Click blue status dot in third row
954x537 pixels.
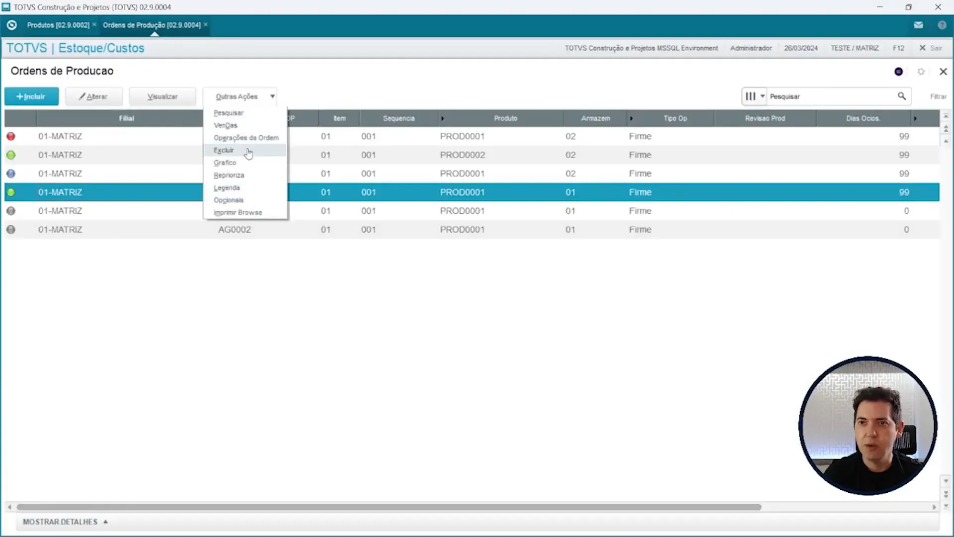tap(11, 174)
